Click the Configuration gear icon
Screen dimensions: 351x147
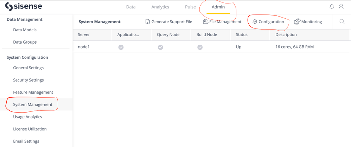click(255, 22)
